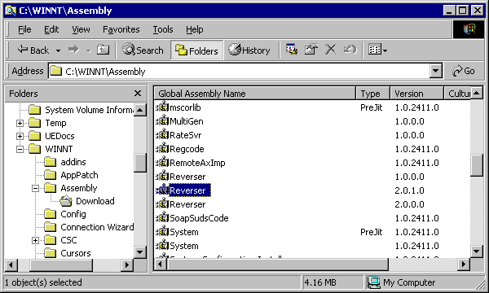The height and width of the screenshot is (293, 489).
Task: Click the Delete X toolbar icon
Action: [x=330, y=50]
